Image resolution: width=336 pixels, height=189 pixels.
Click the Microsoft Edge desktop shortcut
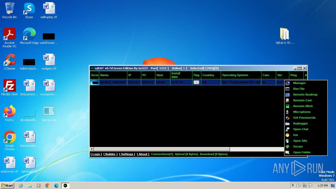pyautogui.click(x=29, y=36)
